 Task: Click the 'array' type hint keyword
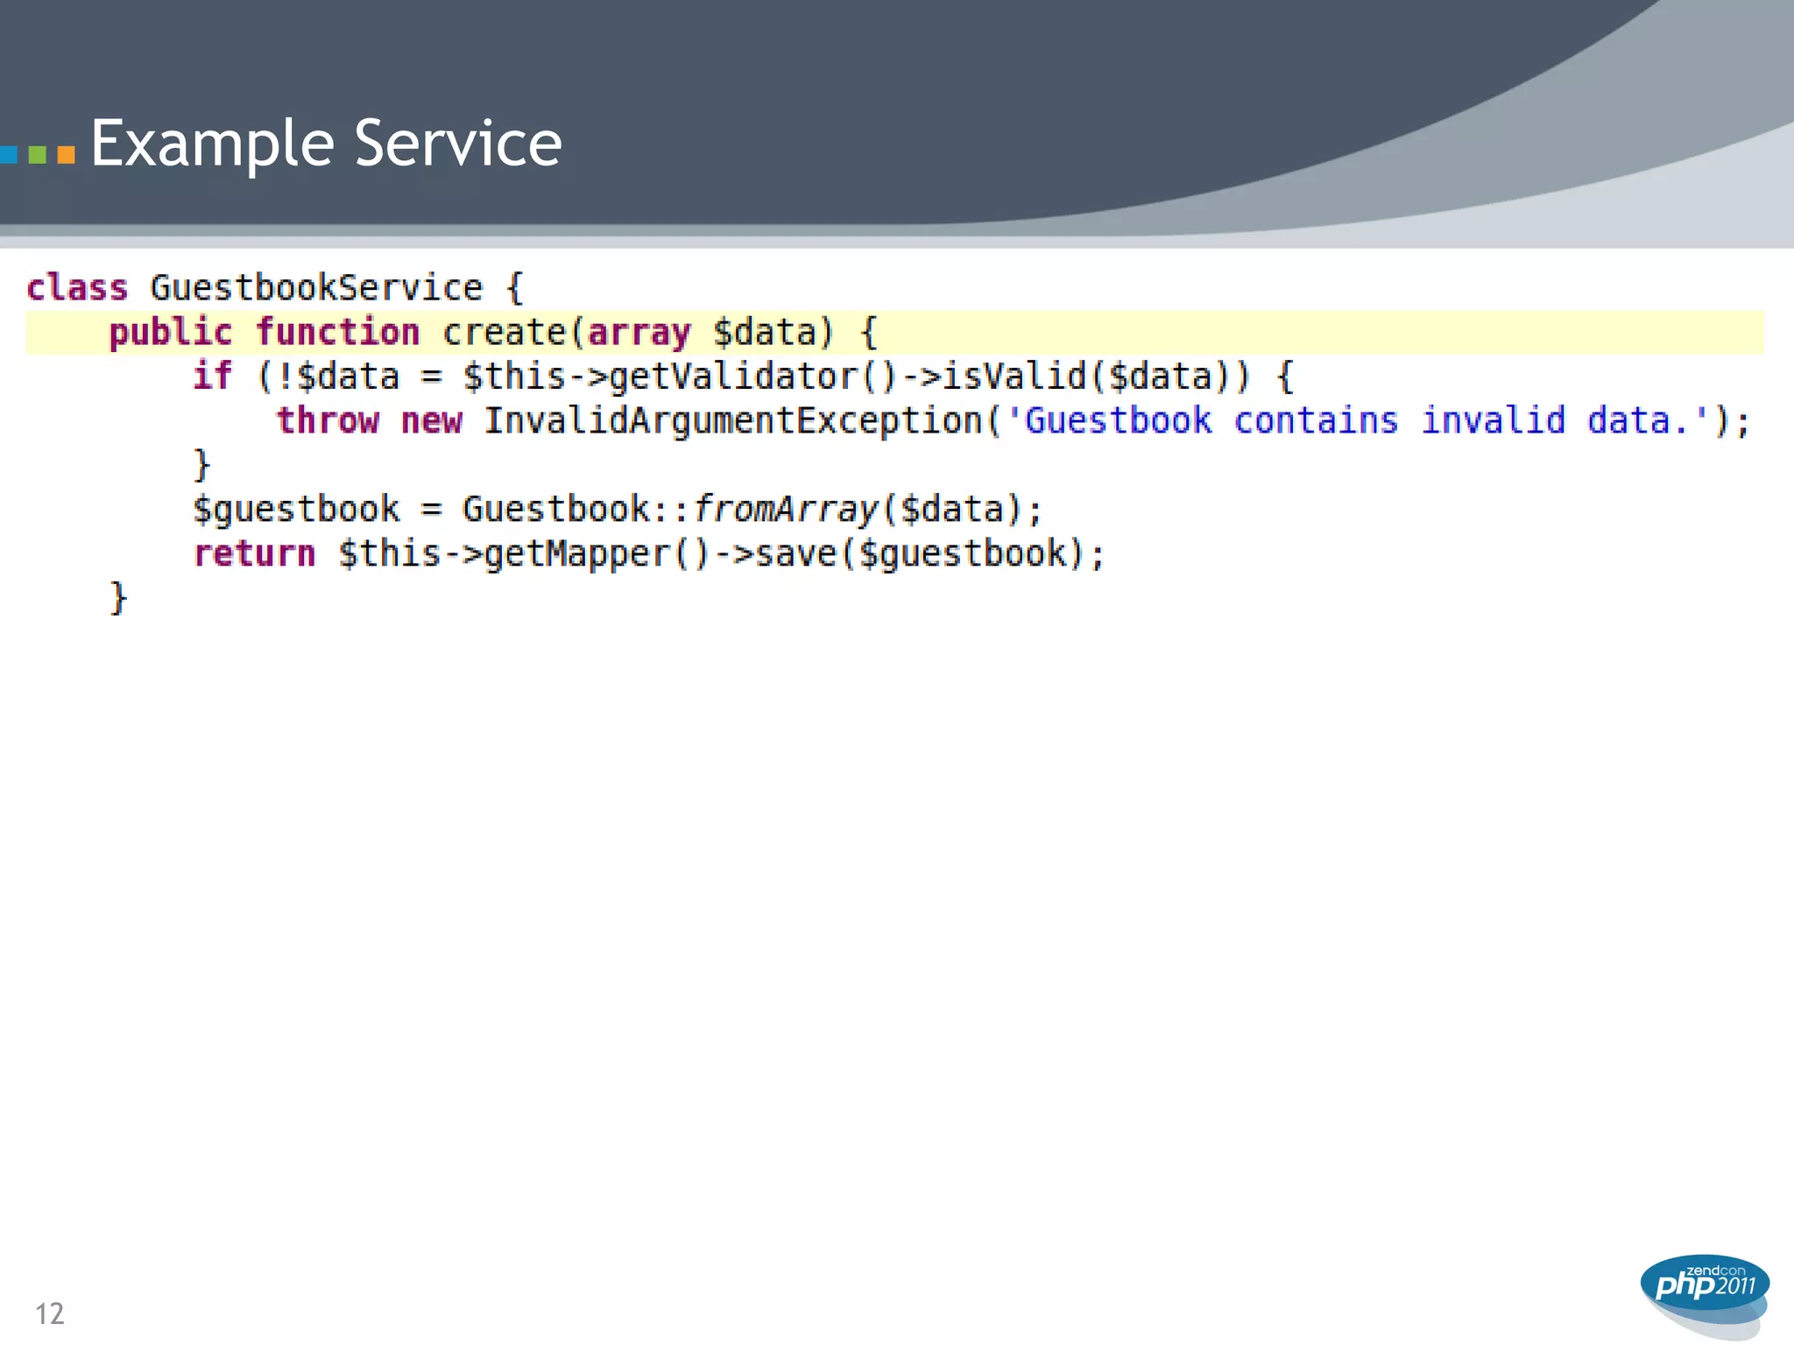click(639, 333)
